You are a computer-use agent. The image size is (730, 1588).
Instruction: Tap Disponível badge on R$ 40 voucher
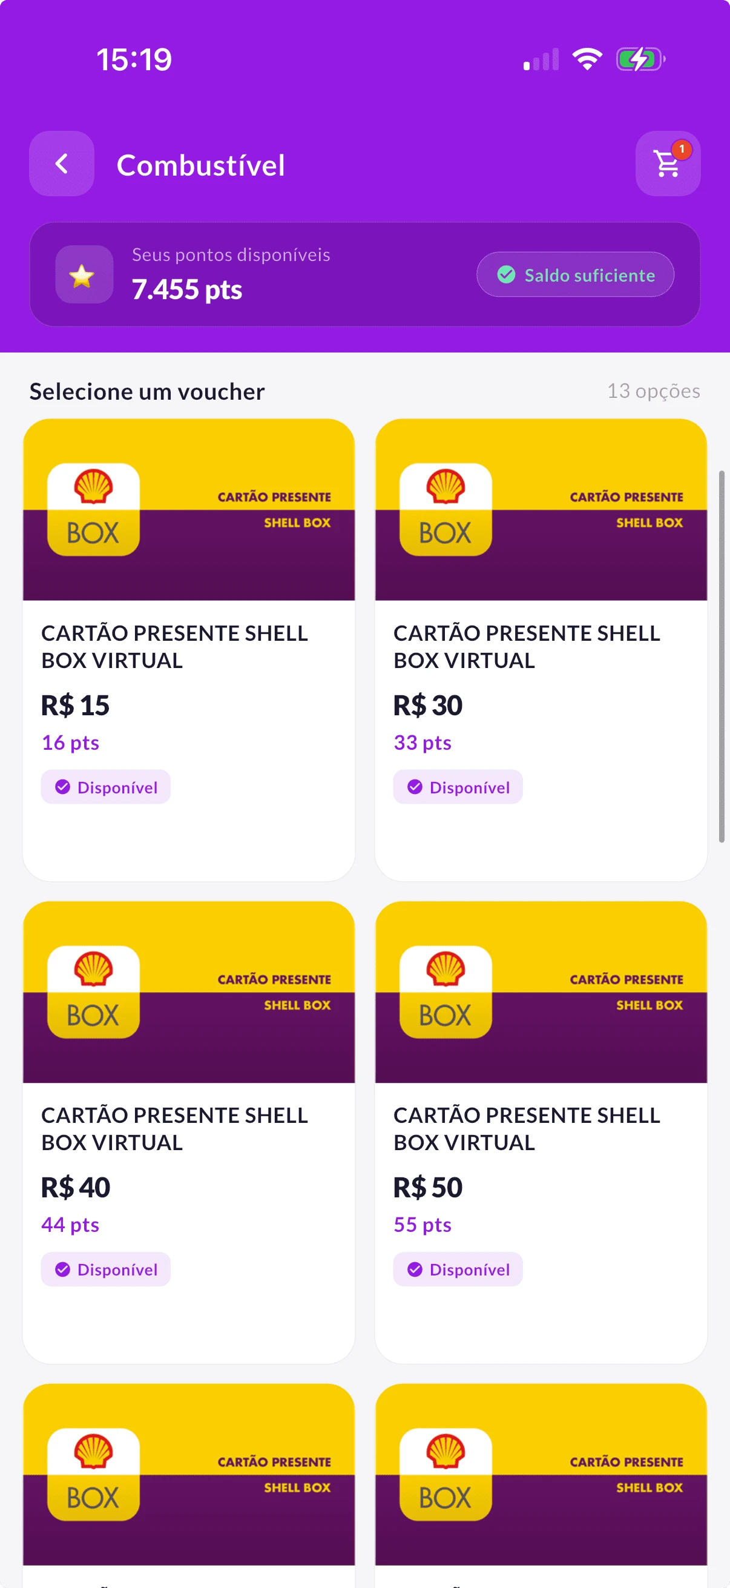[106, 1269]
